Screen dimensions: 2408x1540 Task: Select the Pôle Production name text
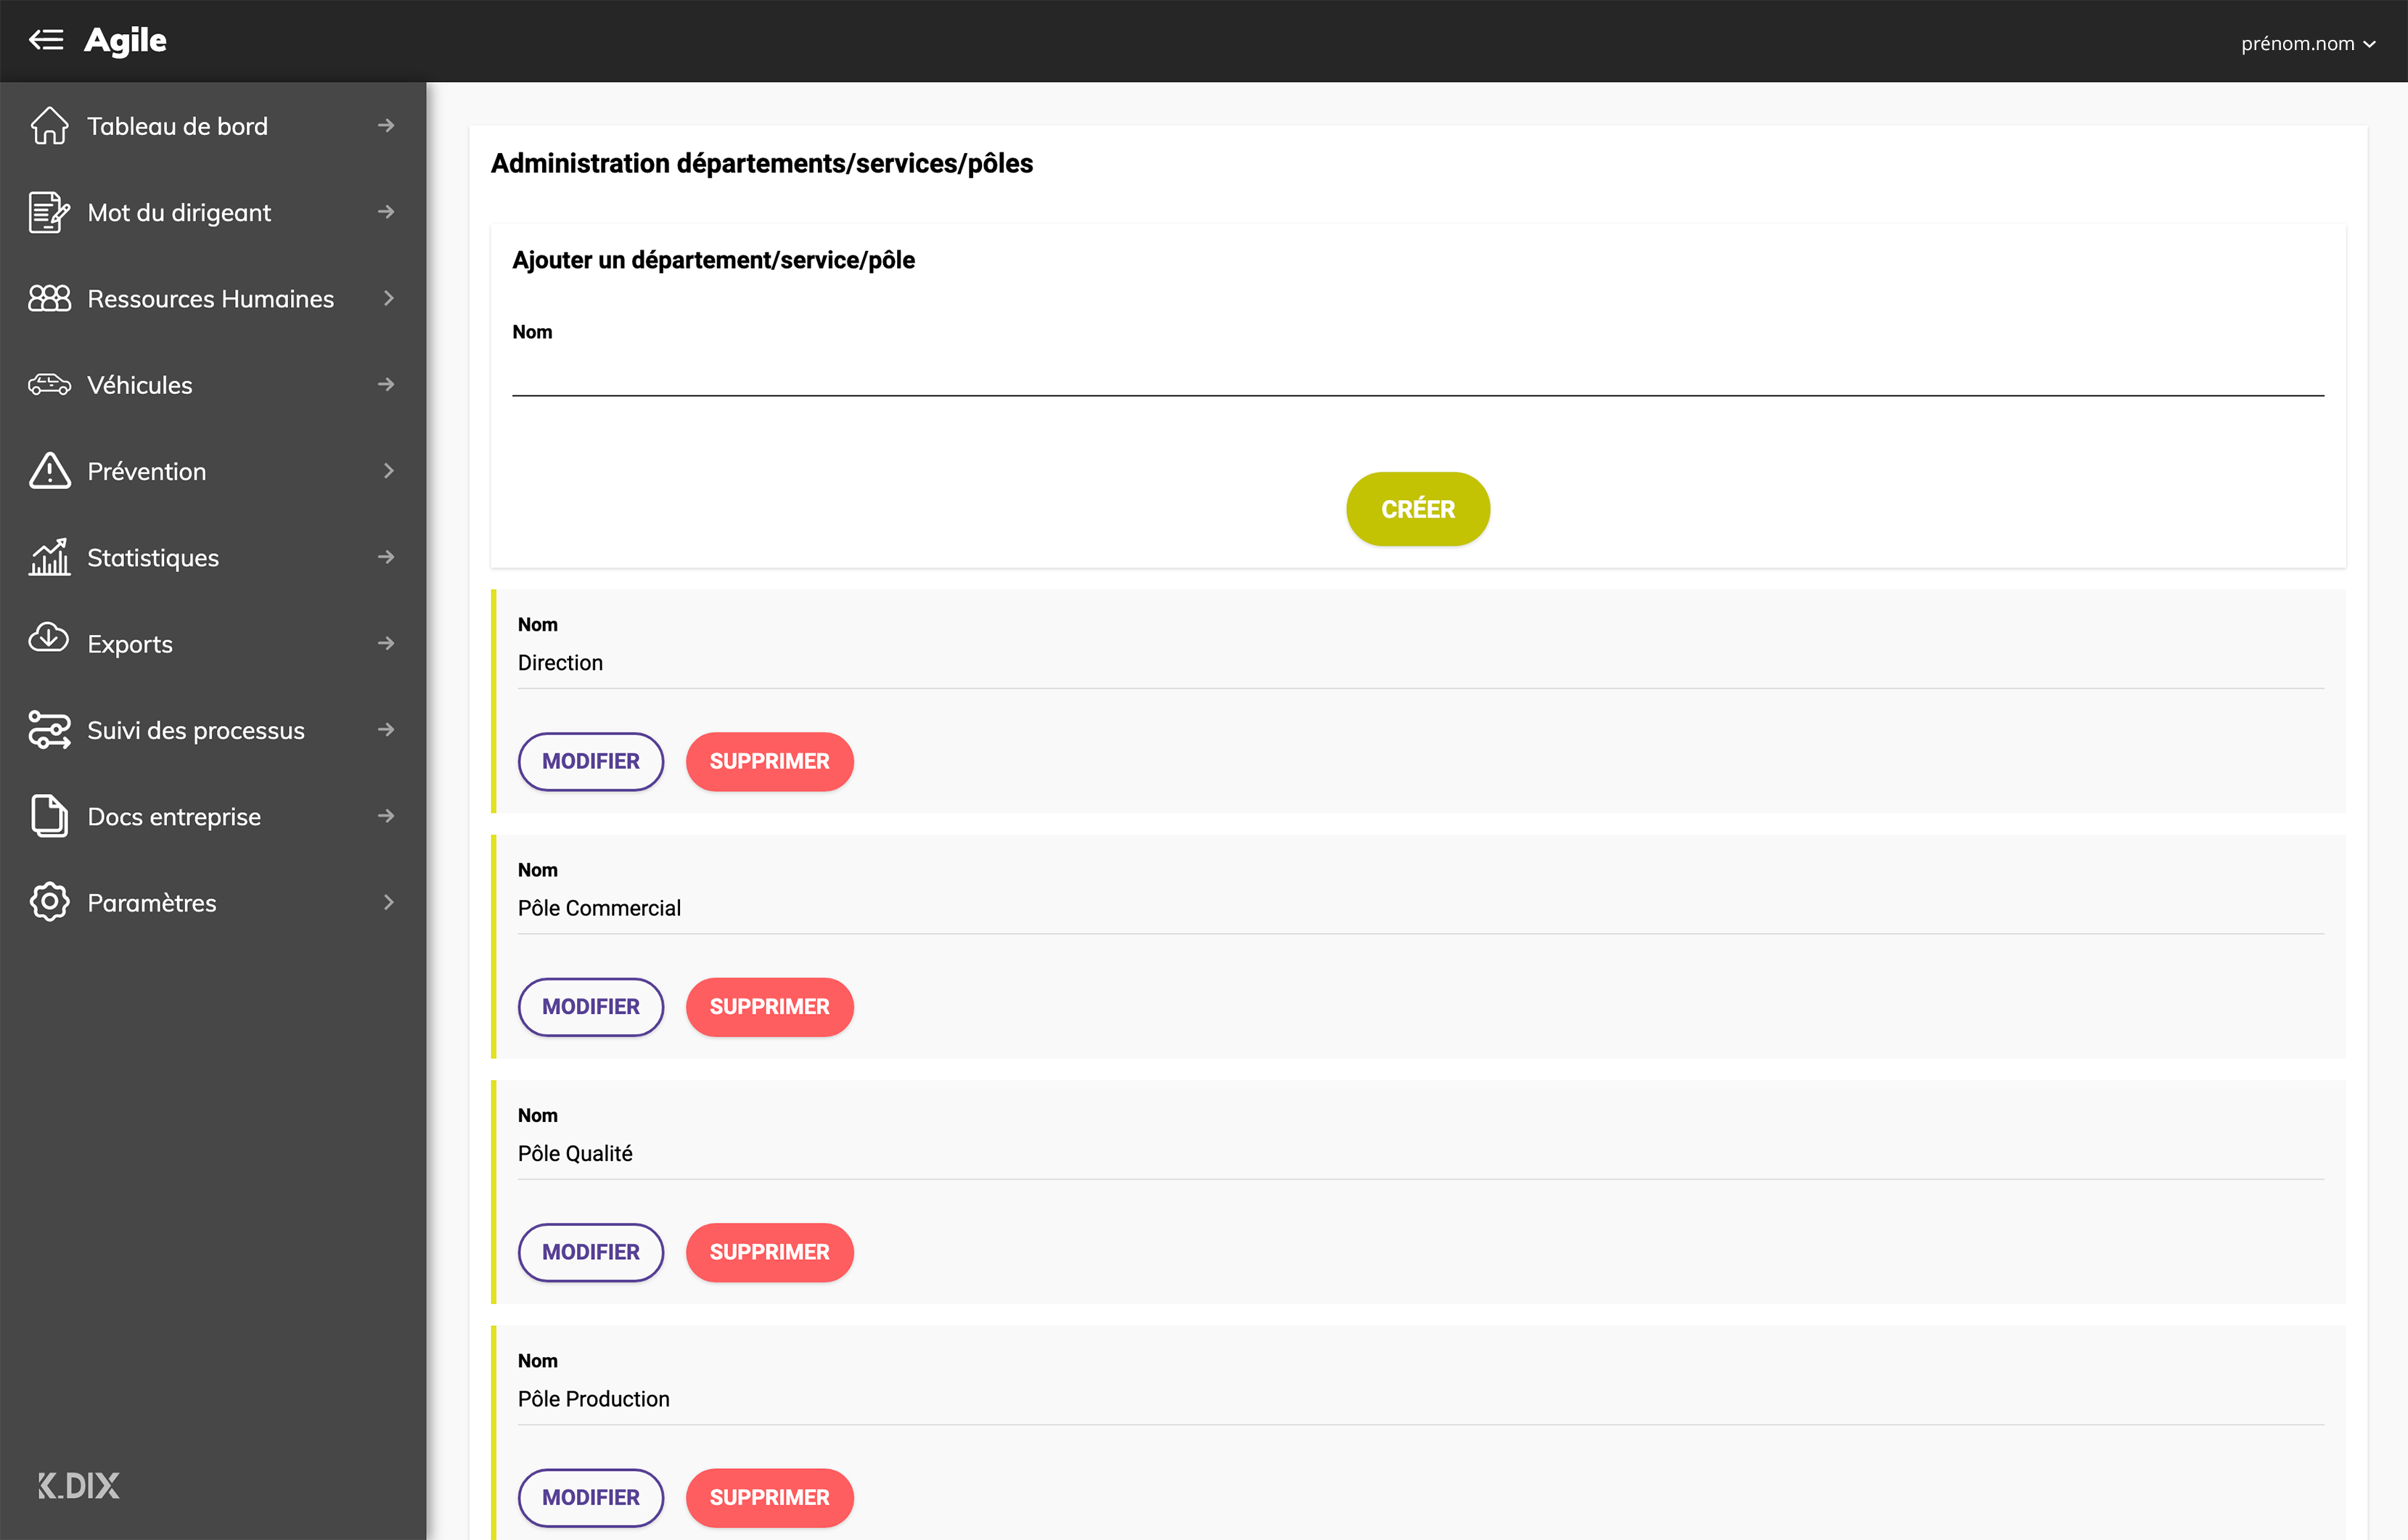click(x=594, y=1399)
